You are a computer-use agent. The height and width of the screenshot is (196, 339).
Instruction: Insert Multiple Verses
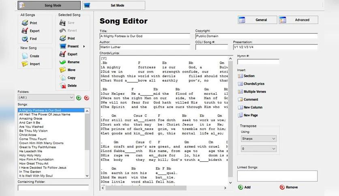pyautogui.click(x=252, y=92)
